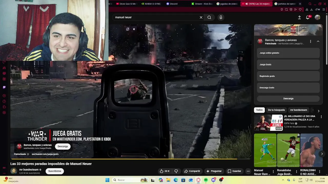Save the video with Guardar
The height and width of the screenshot is (184, 328).
[234, 171]
